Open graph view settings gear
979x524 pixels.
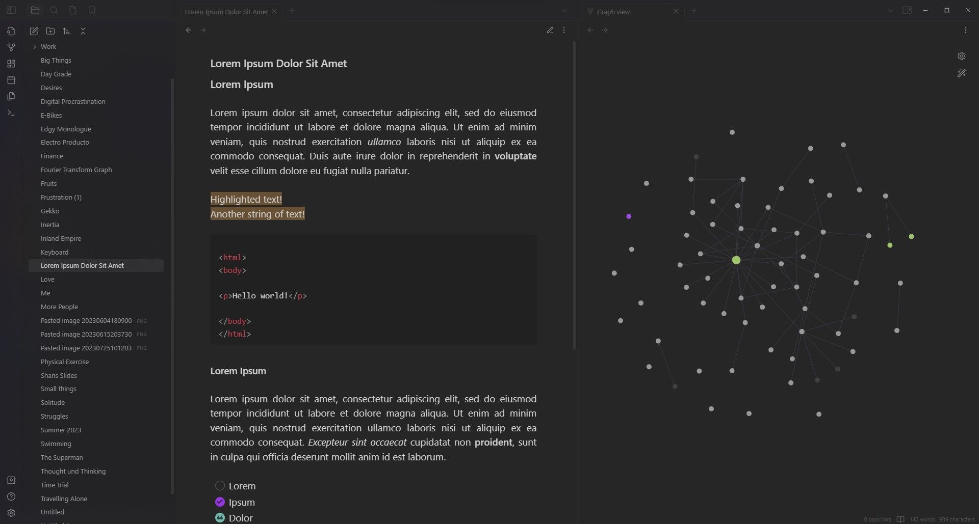click(x=962, y=56)
